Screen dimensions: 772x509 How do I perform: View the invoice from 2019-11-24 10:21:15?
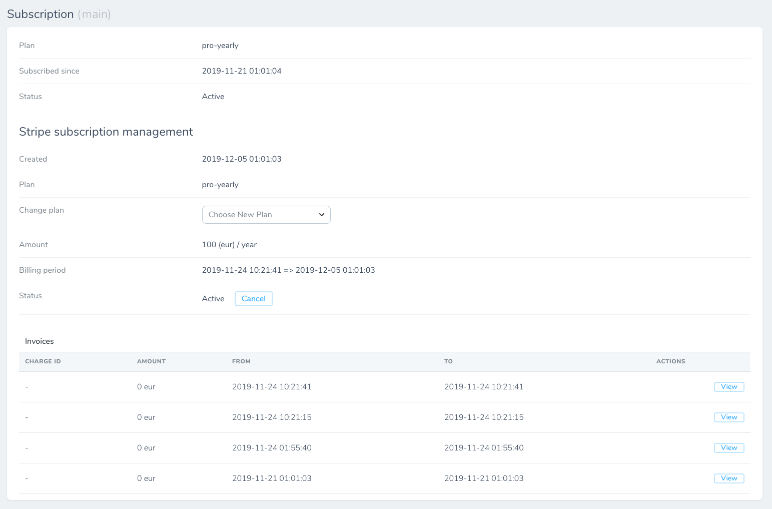pyautogui.click(x=728, y=417)
